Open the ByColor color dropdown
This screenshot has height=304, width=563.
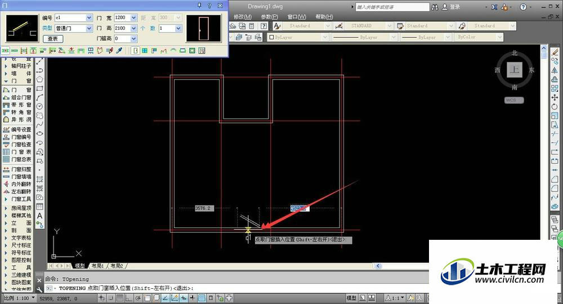coord(479,37)
